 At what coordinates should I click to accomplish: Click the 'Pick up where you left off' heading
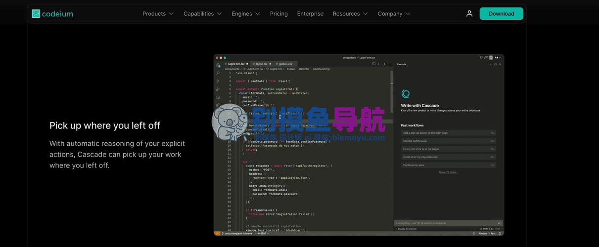[105, 125]
